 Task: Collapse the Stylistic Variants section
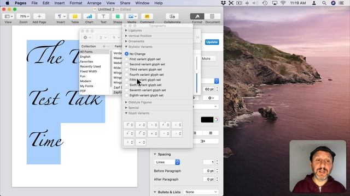[126, 47]
